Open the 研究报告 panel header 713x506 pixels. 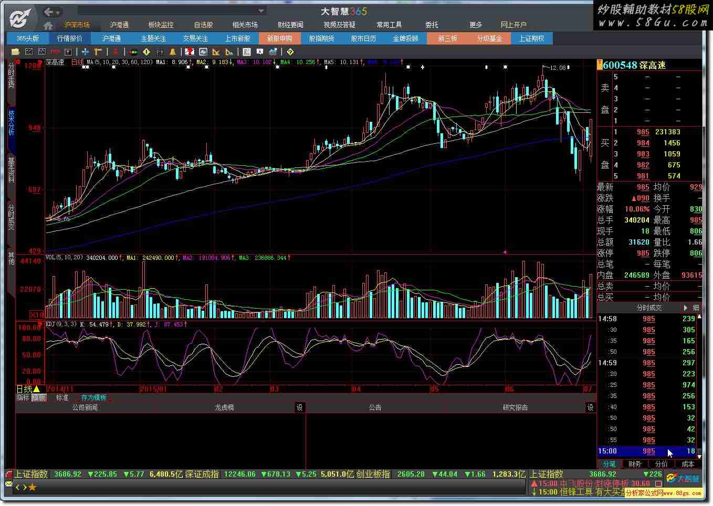[x=515, y=407]
